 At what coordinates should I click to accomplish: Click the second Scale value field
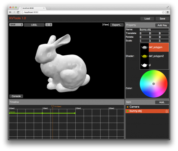click(154, 41)
